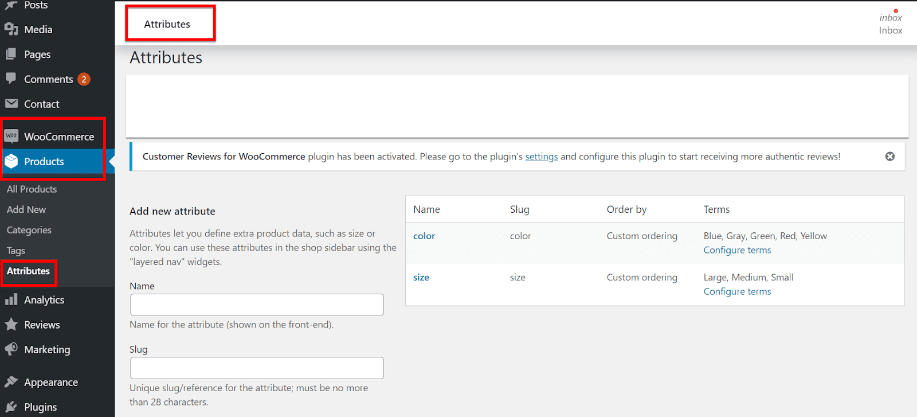Image resolution: width=917 pixels, height=417 pixels.
Task: Go to All Products submenu
Action: coord(32,189)
